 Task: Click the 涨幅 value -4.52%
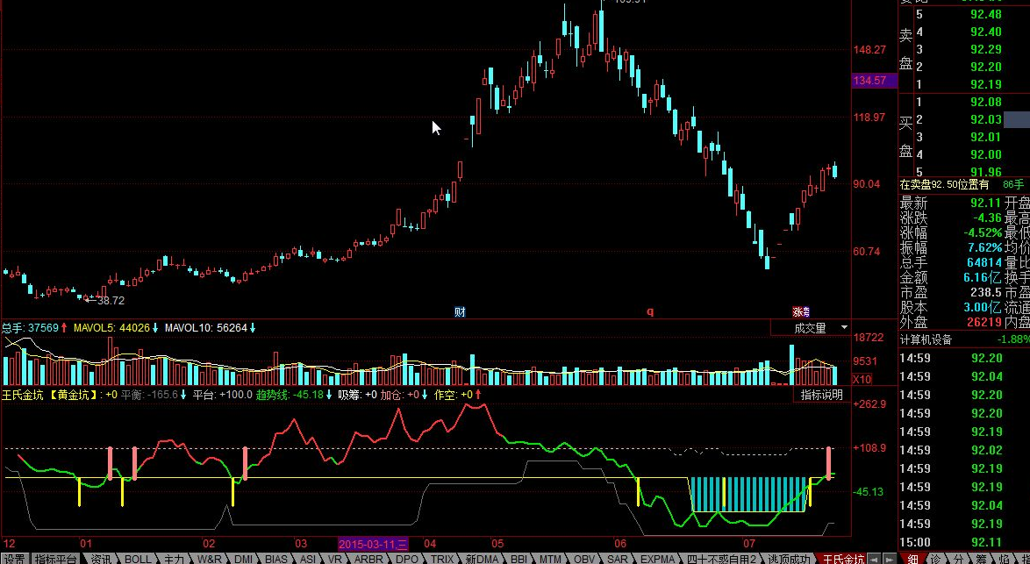[983, 232]
